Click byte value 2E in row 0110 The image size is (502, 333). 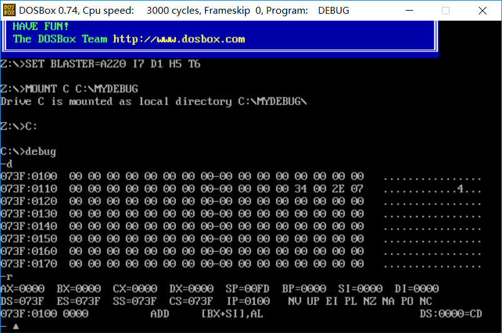[338, 189]
